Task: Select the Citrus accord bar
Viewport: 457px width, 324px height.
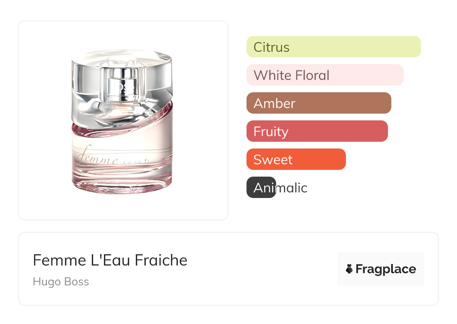Action: pos(333,47)
